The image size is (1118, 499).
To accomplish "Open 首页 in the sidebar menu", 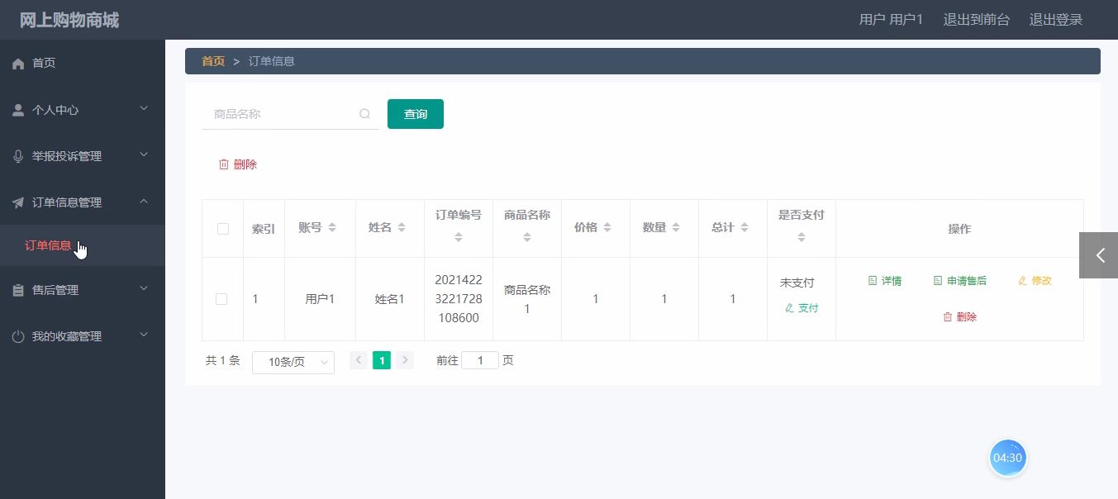I will [x=83, y=64].
